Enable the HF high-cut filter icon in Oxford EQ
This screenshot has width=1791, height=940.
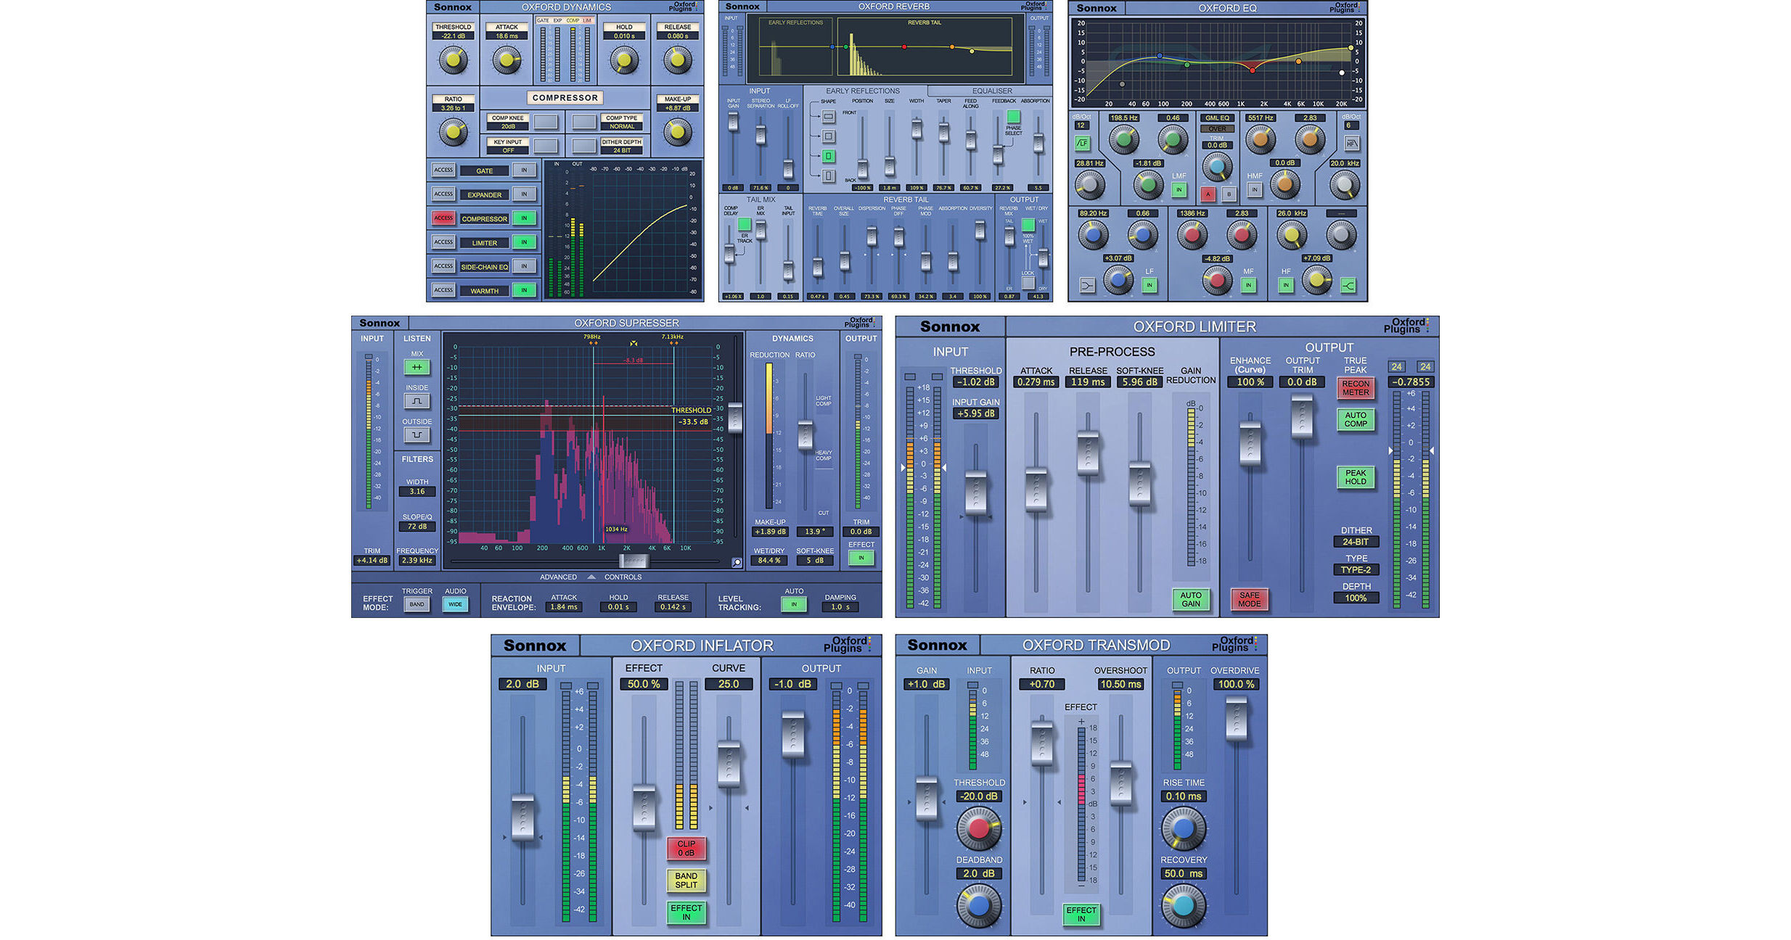[x=1351, y=144]
